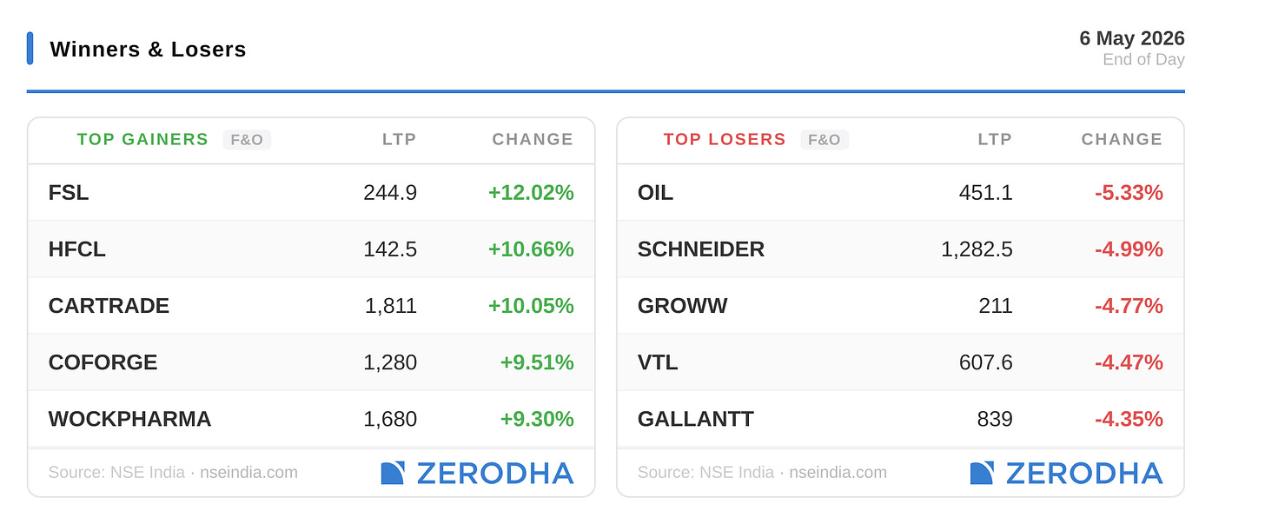Open the Top Losers heading
Viewport: 1265px width, 531px height.
point(725,140)
